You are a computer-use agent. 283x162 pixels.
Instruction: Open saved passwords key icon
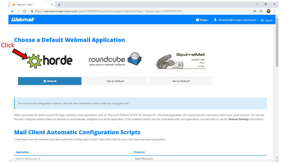pyautogui.click(x=255, y=11)
